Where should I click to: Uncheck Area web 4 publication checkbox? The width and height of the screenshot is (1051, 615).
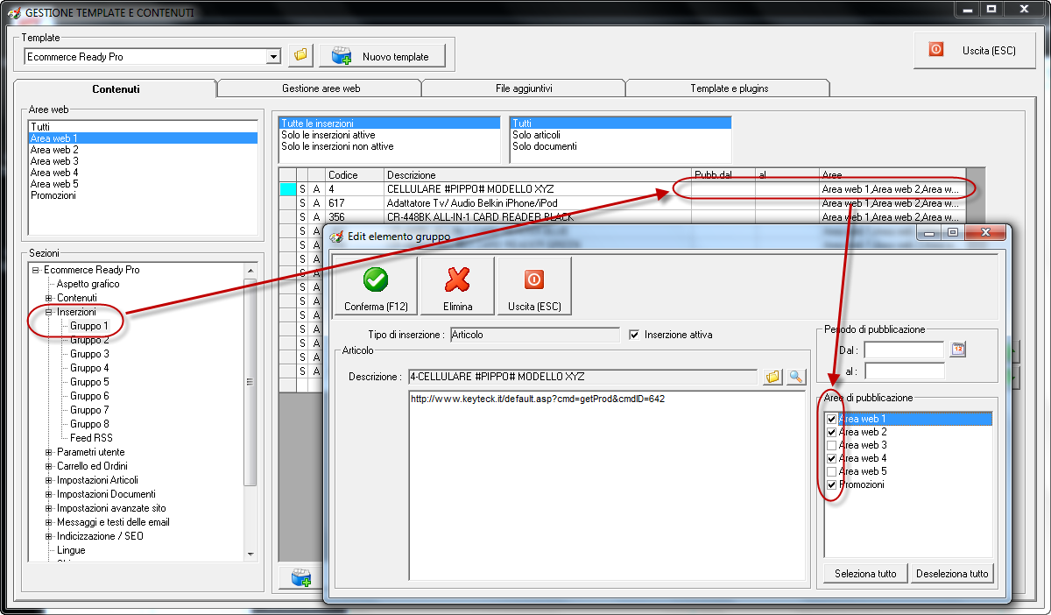click(x=831, y=459)
